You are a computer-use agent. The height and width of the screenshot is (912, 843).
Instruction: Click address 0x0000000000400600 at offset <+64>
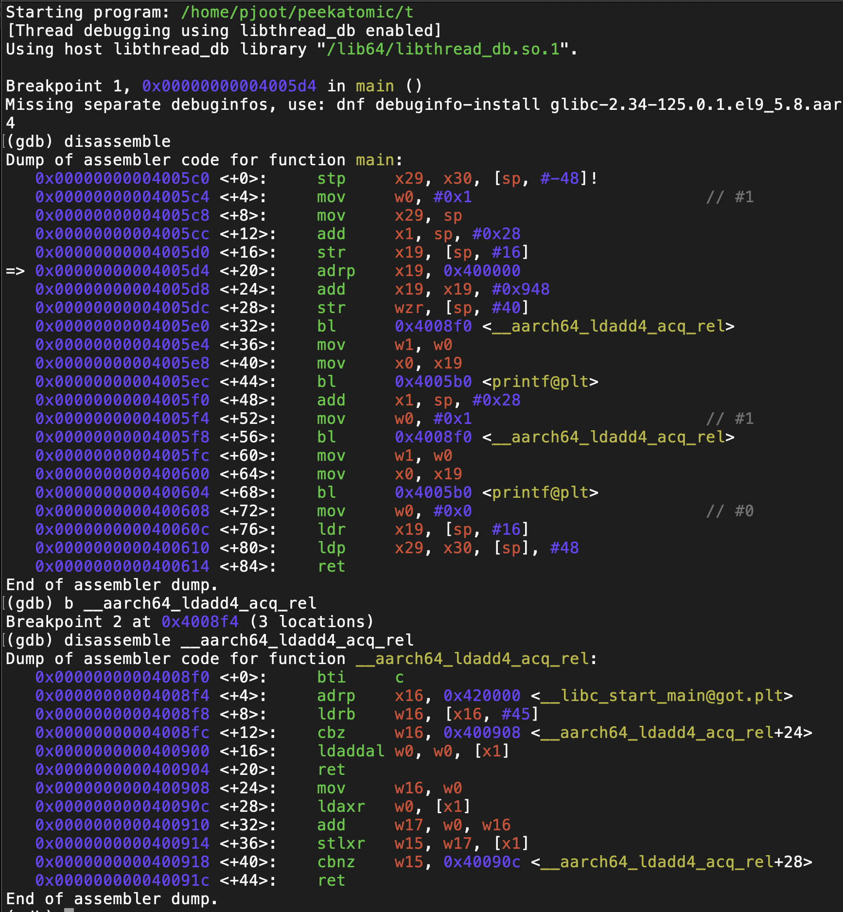pyautogui.click(x=122, y=474)
